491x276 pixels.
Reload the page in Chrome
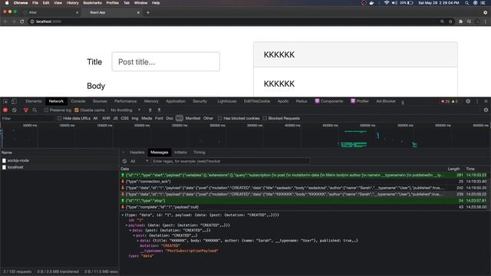[22, 21]
